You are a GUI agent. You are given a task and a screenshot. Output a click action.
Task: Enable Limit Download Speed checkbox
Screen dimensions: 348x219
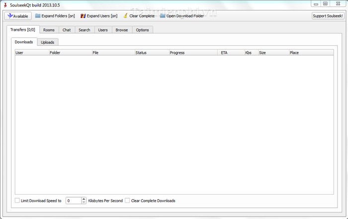17,201
